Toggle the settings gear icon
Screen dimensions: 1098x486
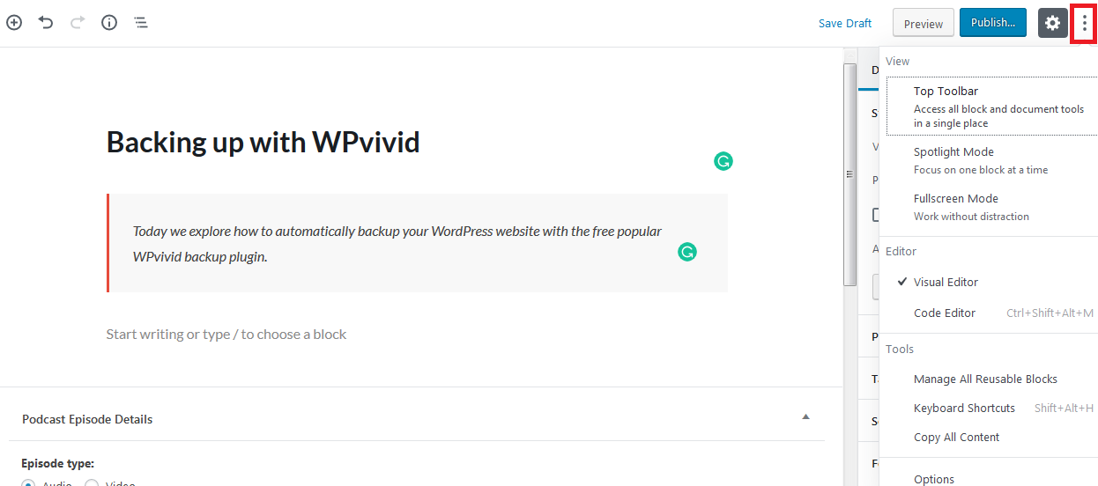(x=1052, y=23)
